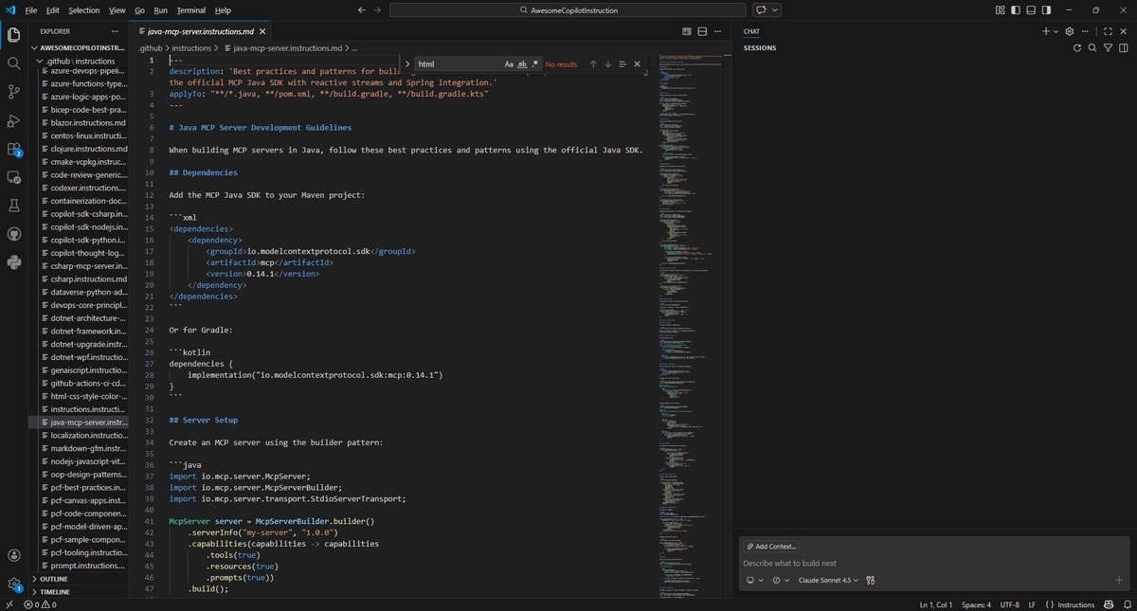The image size is (1137, 611).
Task: Show errors and warnings in status bar
Action: point(40,604)
